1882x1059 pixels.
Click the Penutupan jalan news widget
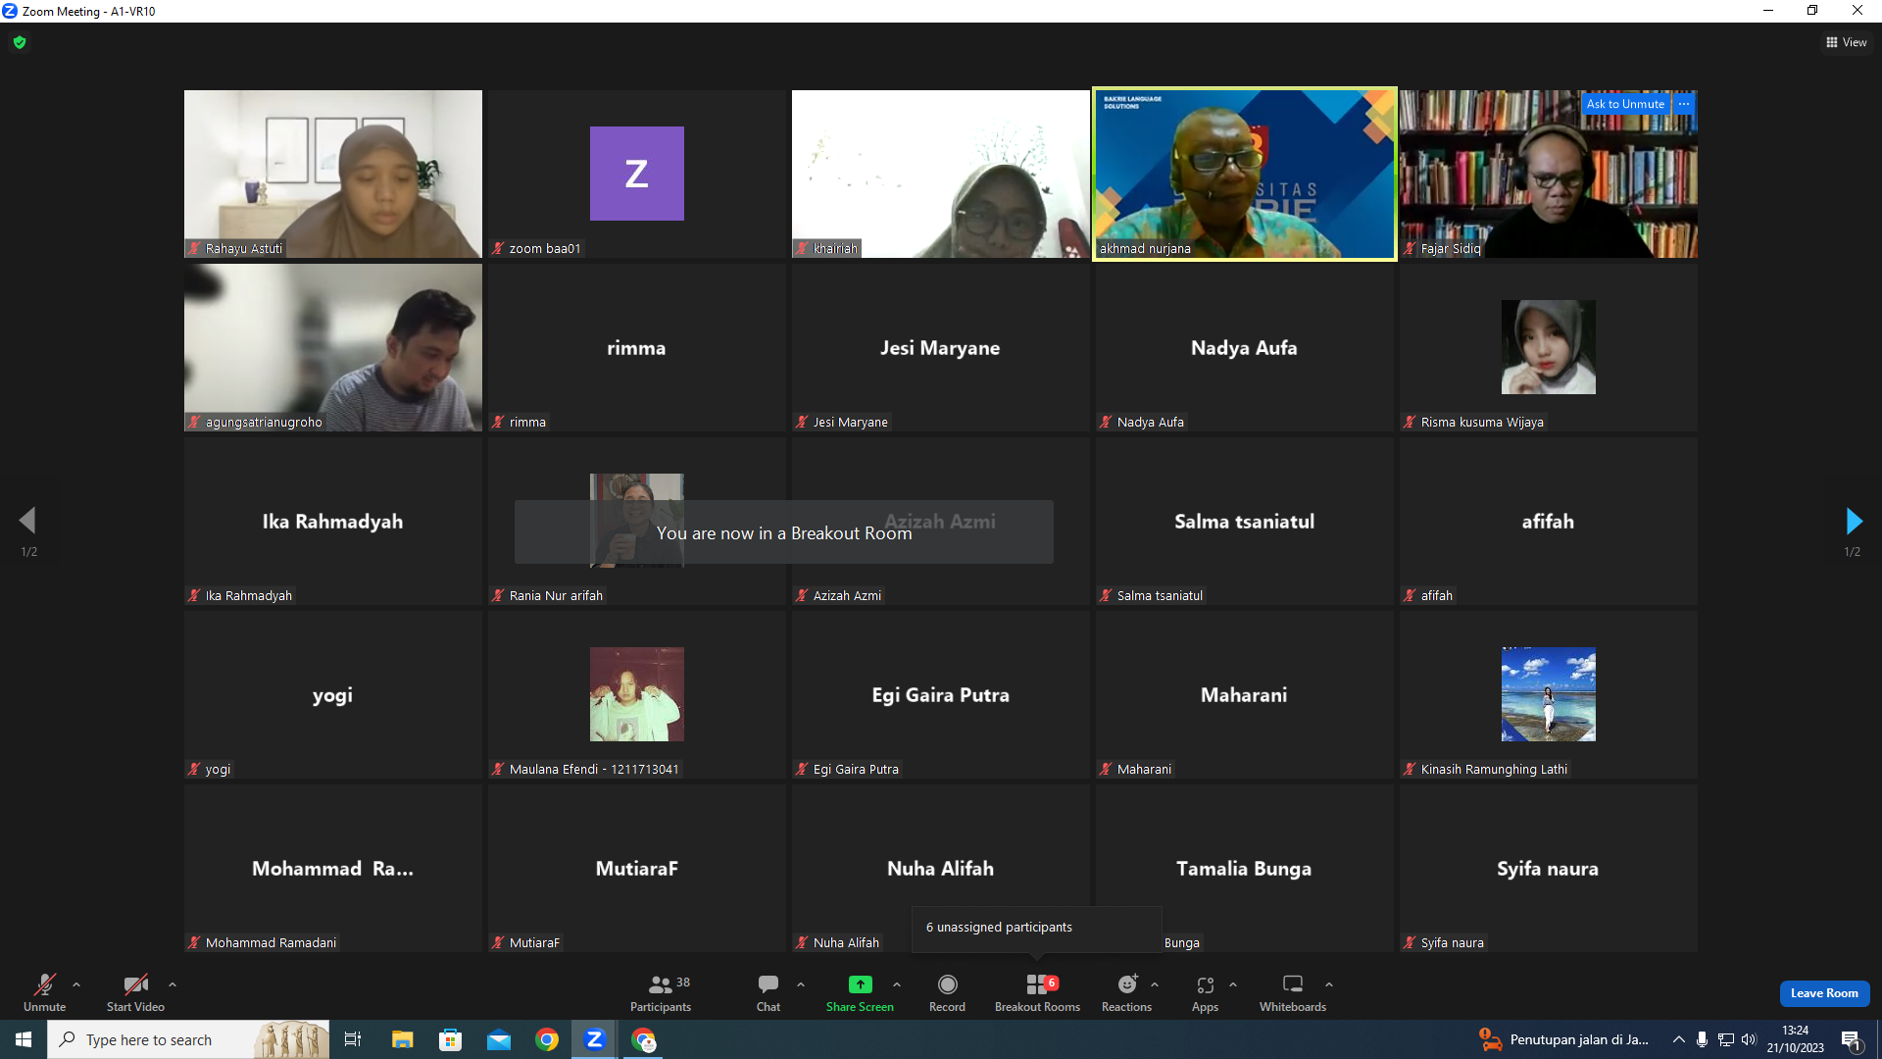click(1564, 1039)
